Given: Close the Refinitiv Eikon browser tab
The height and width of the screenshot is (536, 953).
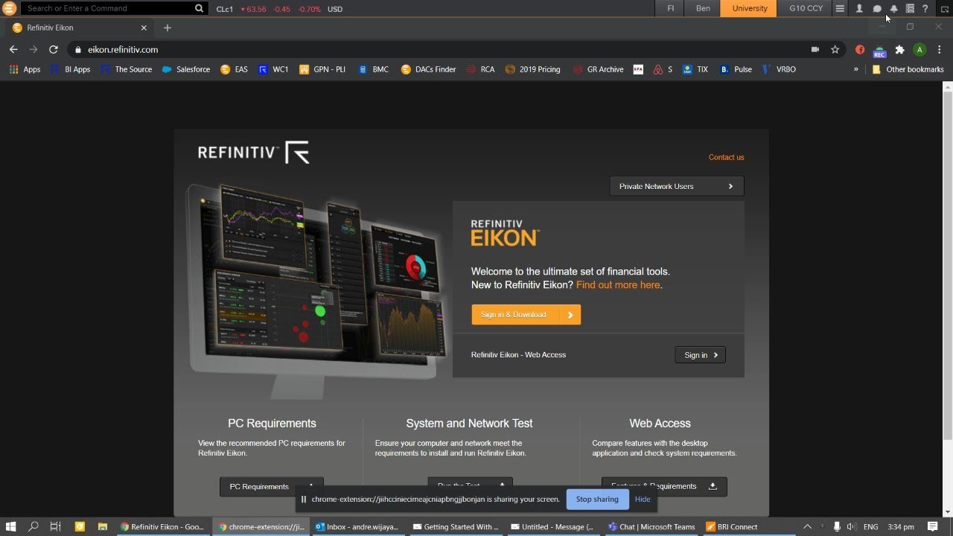Looking at the screenshot, I should coord(144,28).
